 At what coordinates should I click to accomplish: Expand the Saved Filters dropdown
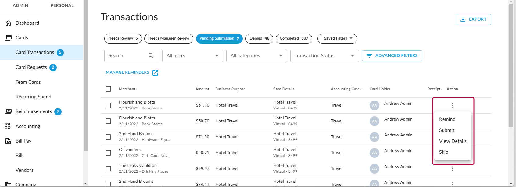click(x=337, y=38)
